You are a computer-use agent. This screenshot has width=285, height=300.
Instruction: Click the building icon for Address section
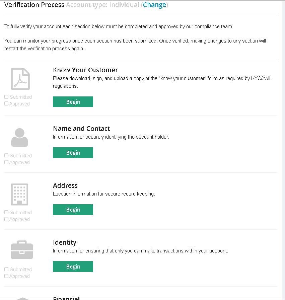(20, 194)
